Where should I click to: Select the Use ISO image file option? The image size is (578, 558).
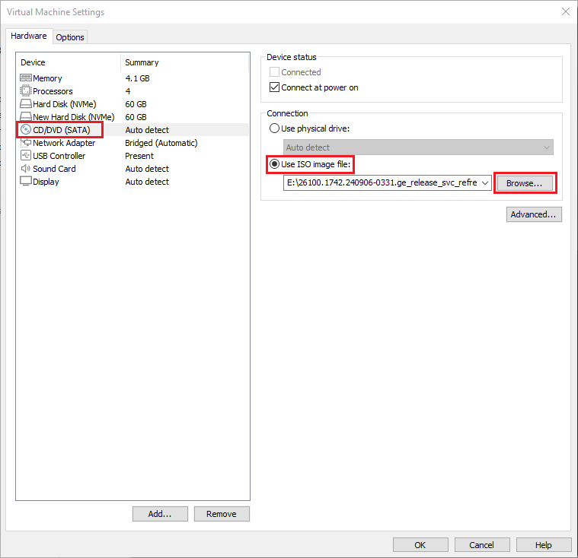pos(276,164)
